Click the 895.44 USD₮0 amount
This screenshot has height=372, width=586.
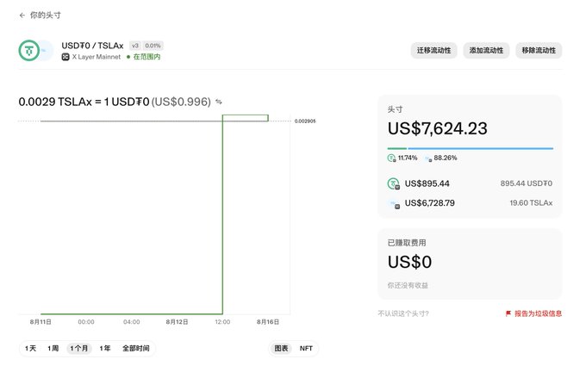527,183
